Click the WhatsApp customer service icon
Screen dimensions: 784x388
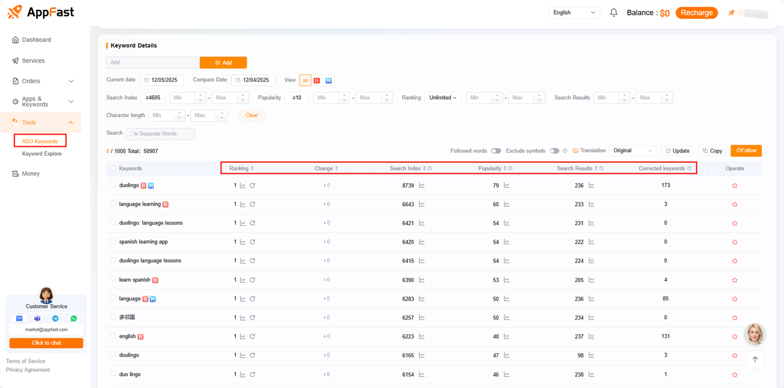(x=74, y=318)
